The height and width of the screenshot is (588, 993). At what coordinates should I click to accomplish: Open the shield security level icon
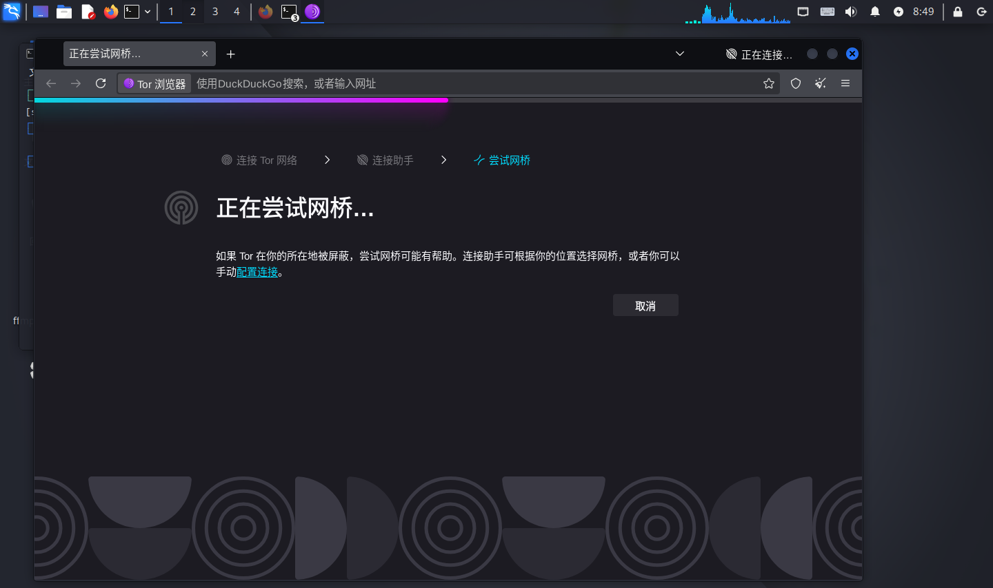click(795, 83)
